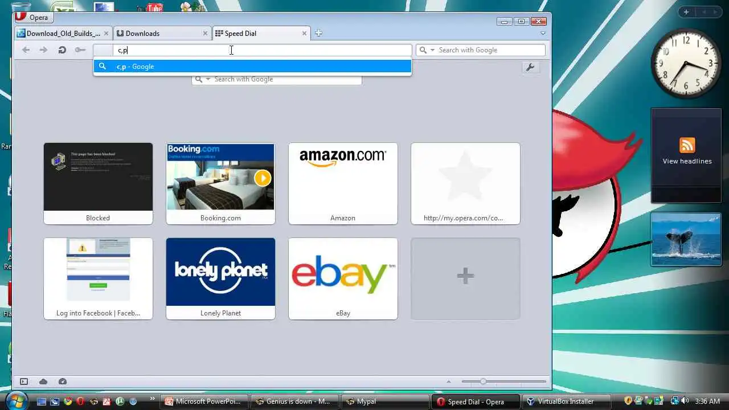Switch to Genius is down taskbar button
The width and height of the screenshot is (729, 410).
point(295,401)
